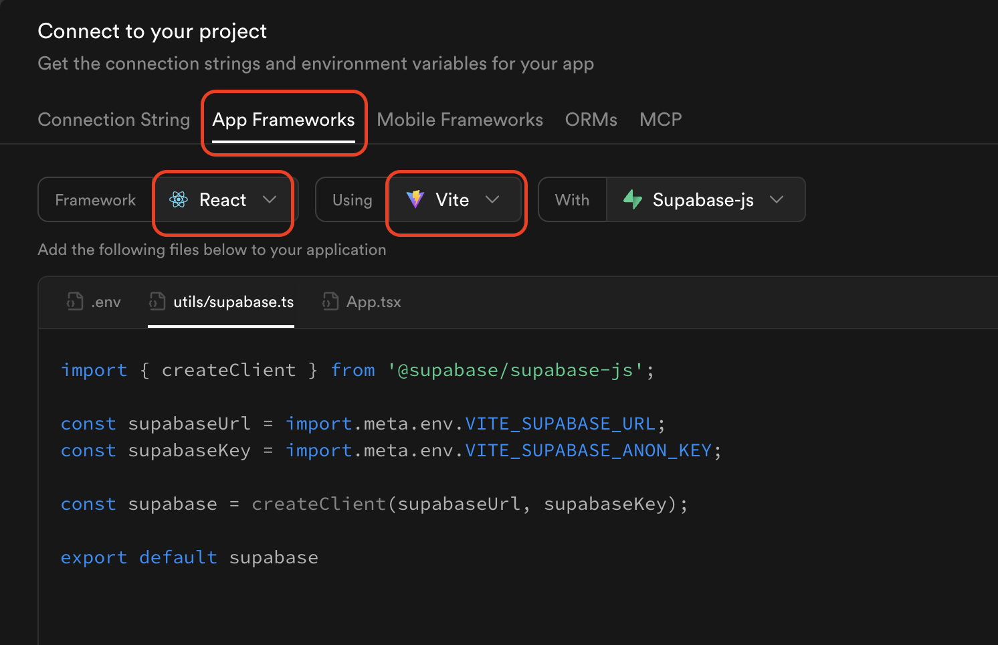
Task: Click the Supabase-js lightning icon
Action: pyautogui.click(x=633, y=199)
